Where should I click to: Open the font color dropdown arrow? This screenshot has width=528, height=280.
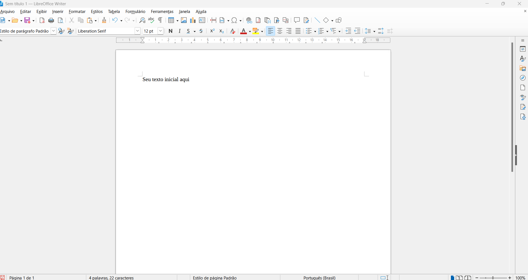coord(250,31)
